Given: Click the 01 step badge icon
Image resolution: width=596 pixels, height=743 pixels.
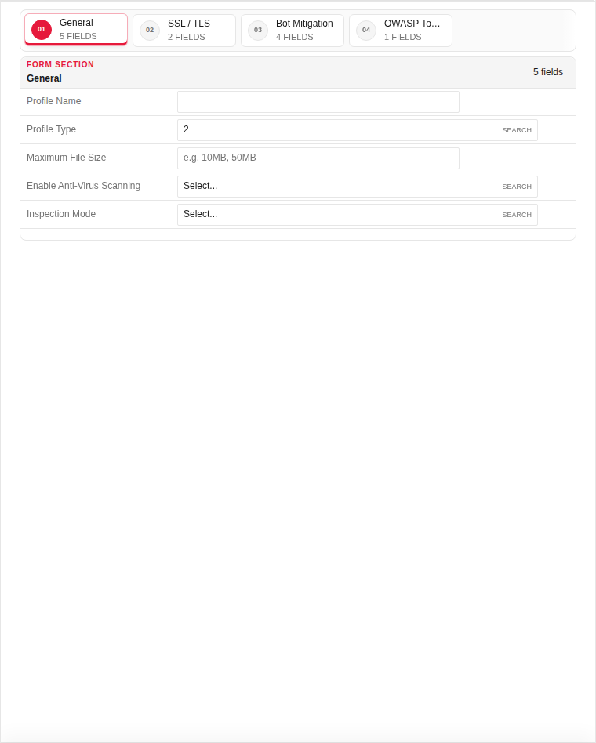Looking at the screenshot, I should click(42, 29).
